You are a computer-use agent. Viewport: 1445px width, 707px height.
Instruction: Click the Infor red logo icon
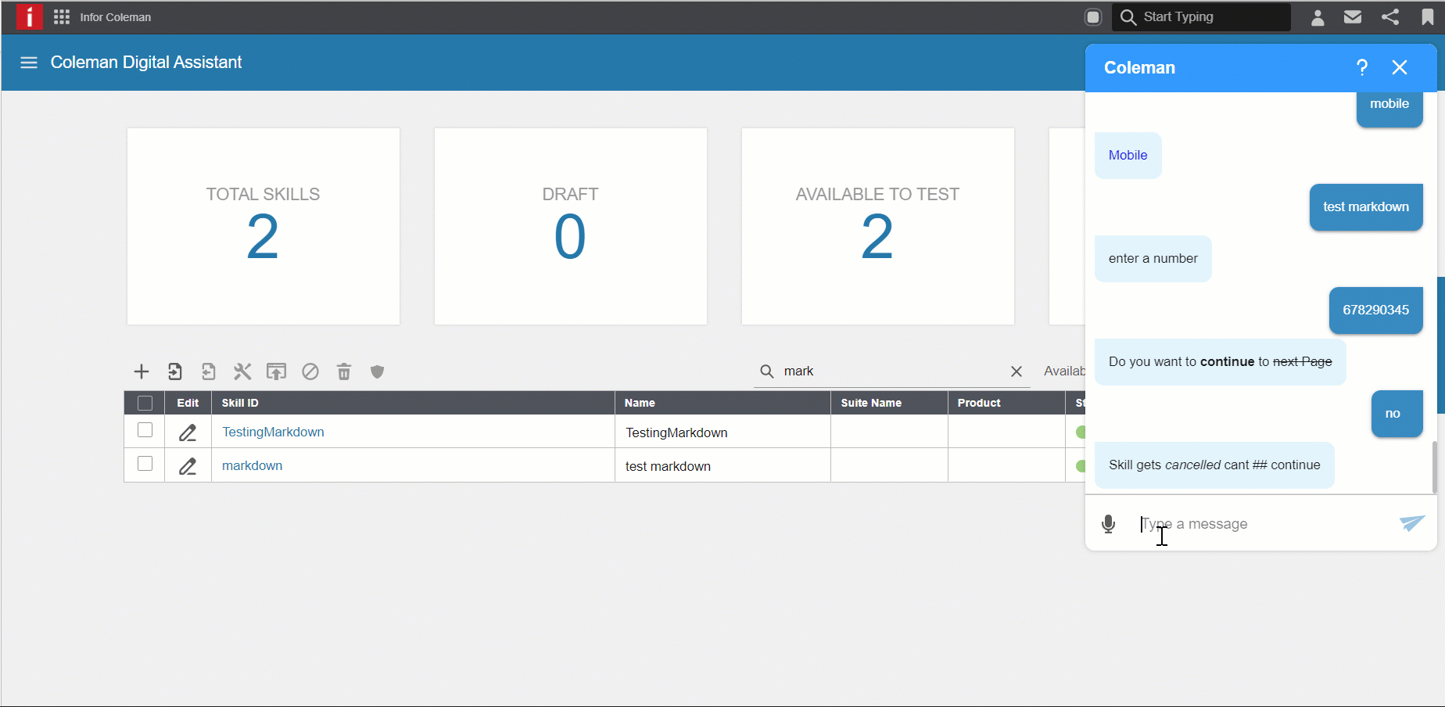[30, 16]
